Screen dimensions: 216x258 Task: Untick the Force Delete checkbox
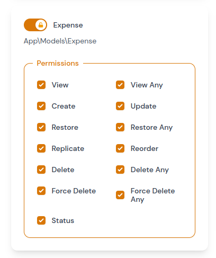pos(41,191)
